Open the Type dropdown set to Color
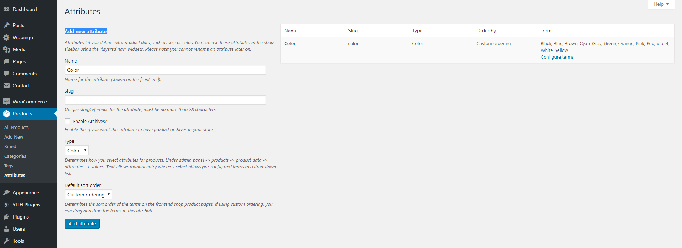This screenshot has width=682, height=248. tap(77, 151)
